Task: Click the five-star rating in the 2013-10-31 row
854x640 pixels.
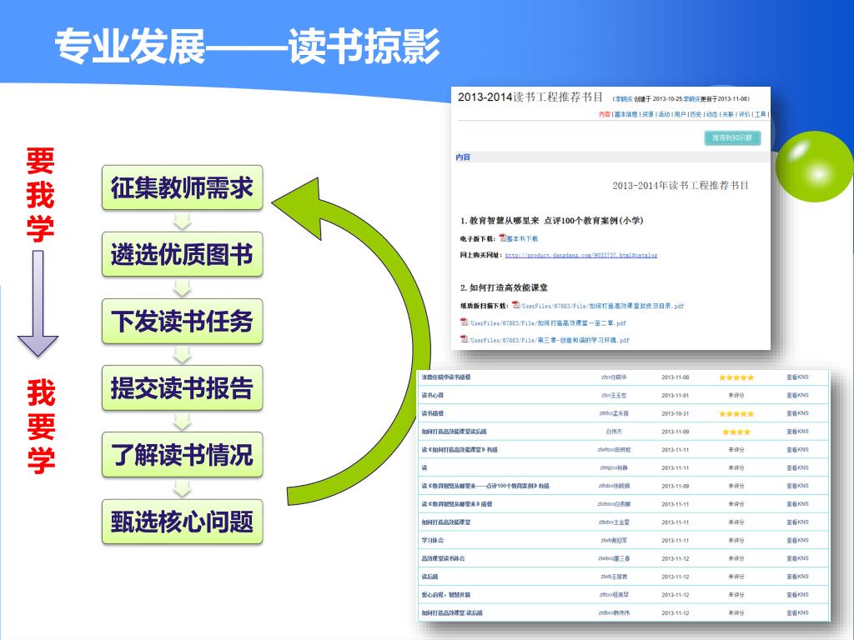Action: point(736,413)
